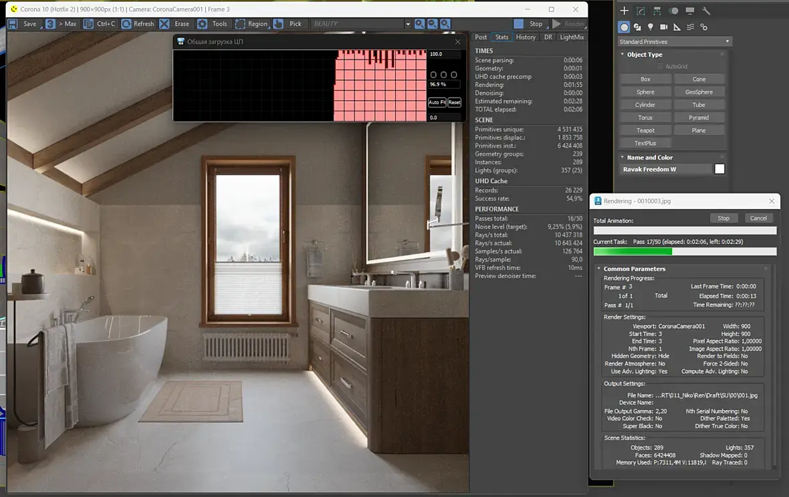The width and height of the screenshot is (789, 497).
Task: Click the Box primitive button
Action: click(x=645, y=79)
